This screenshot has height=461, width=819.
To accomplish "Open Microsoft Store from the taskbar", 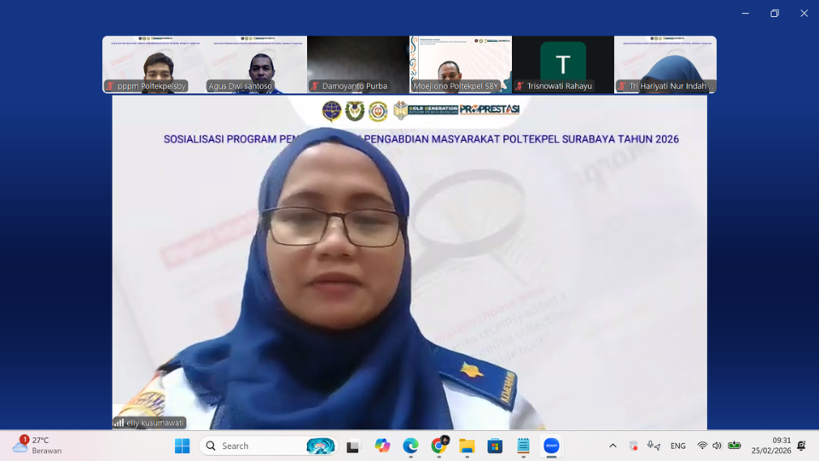I will pyautogui.click(x=495, y=446).
